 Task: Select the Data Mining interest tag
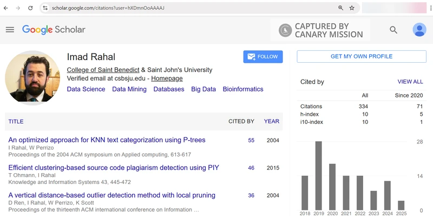(129, 89)
